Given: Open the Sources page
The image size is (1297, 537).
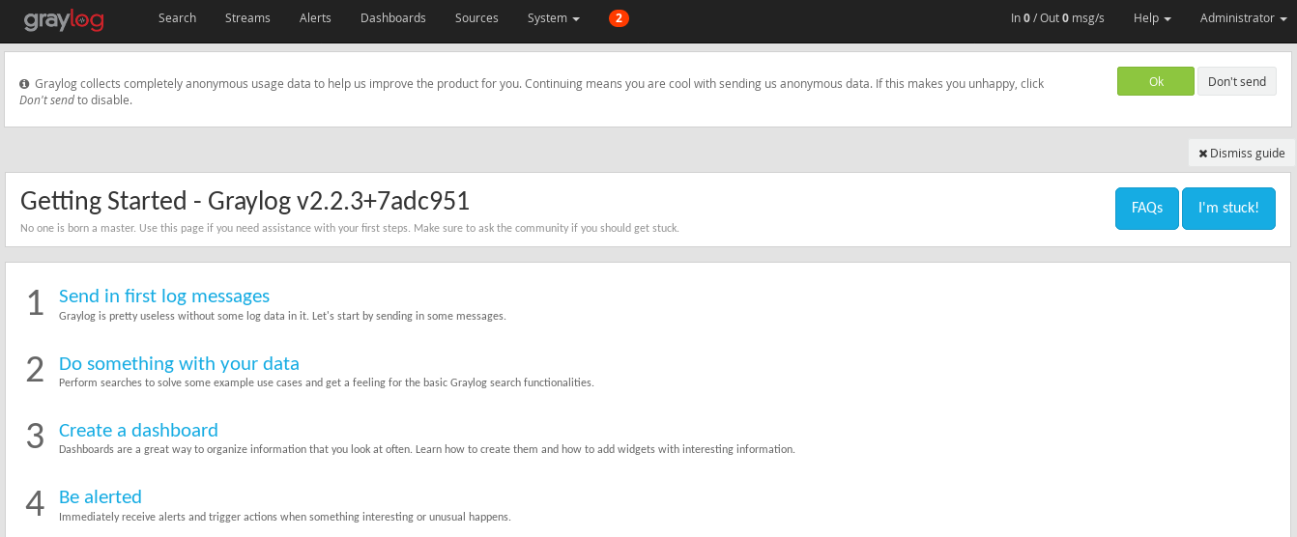Looking at the screenshot, I should 476,17.
